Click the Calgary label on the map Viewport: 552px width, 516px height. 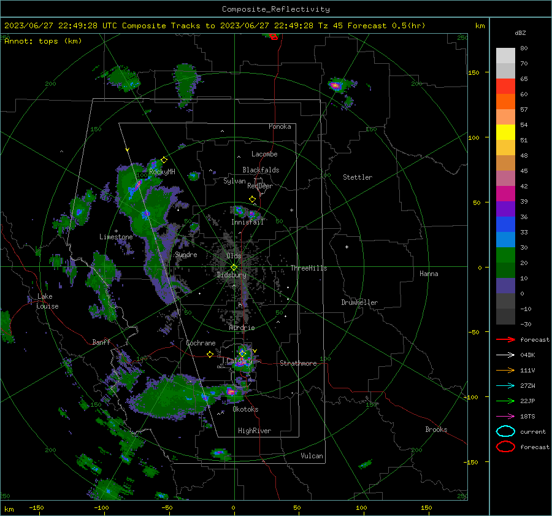(239, 361)
